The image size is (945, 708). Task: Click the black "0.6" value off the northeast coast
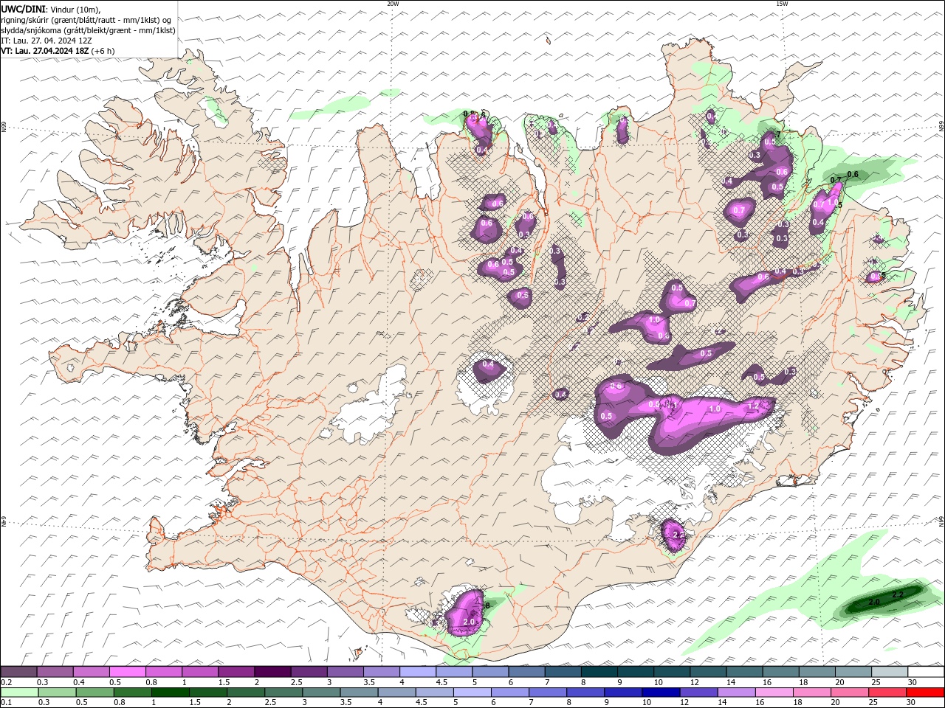[x=853, y=174]
